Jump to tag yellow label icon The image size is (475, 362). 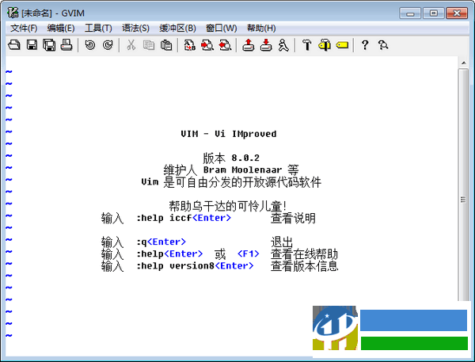(342, 45)
